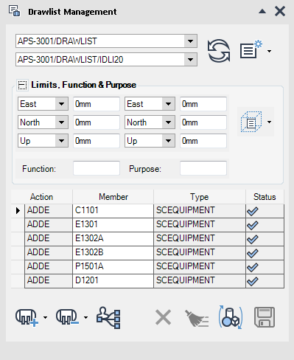Select member P1501A cell
The width and height of the screenshot is (294, 360).
113,266
